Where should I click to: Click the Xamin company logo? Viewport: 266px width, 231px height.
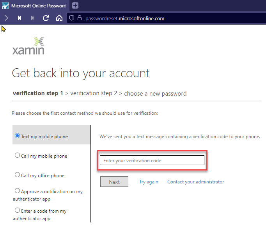28,46
